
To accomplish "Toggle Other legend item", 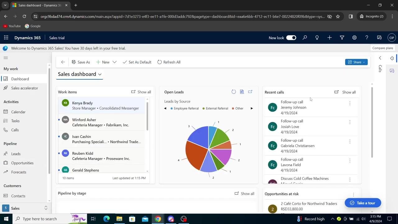I will pyautogui.click(x=238, y=108).
